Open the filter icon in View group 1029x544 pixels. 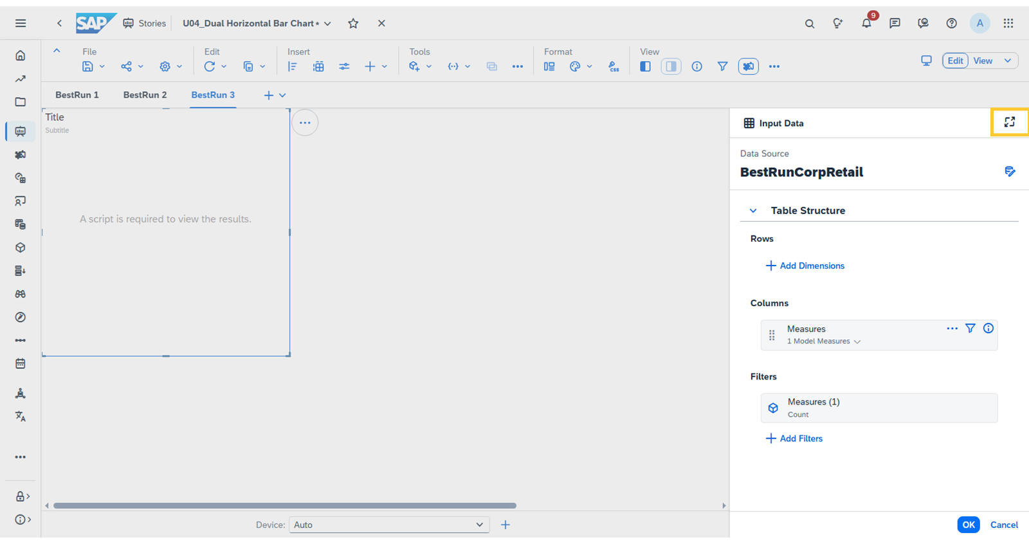722,66
